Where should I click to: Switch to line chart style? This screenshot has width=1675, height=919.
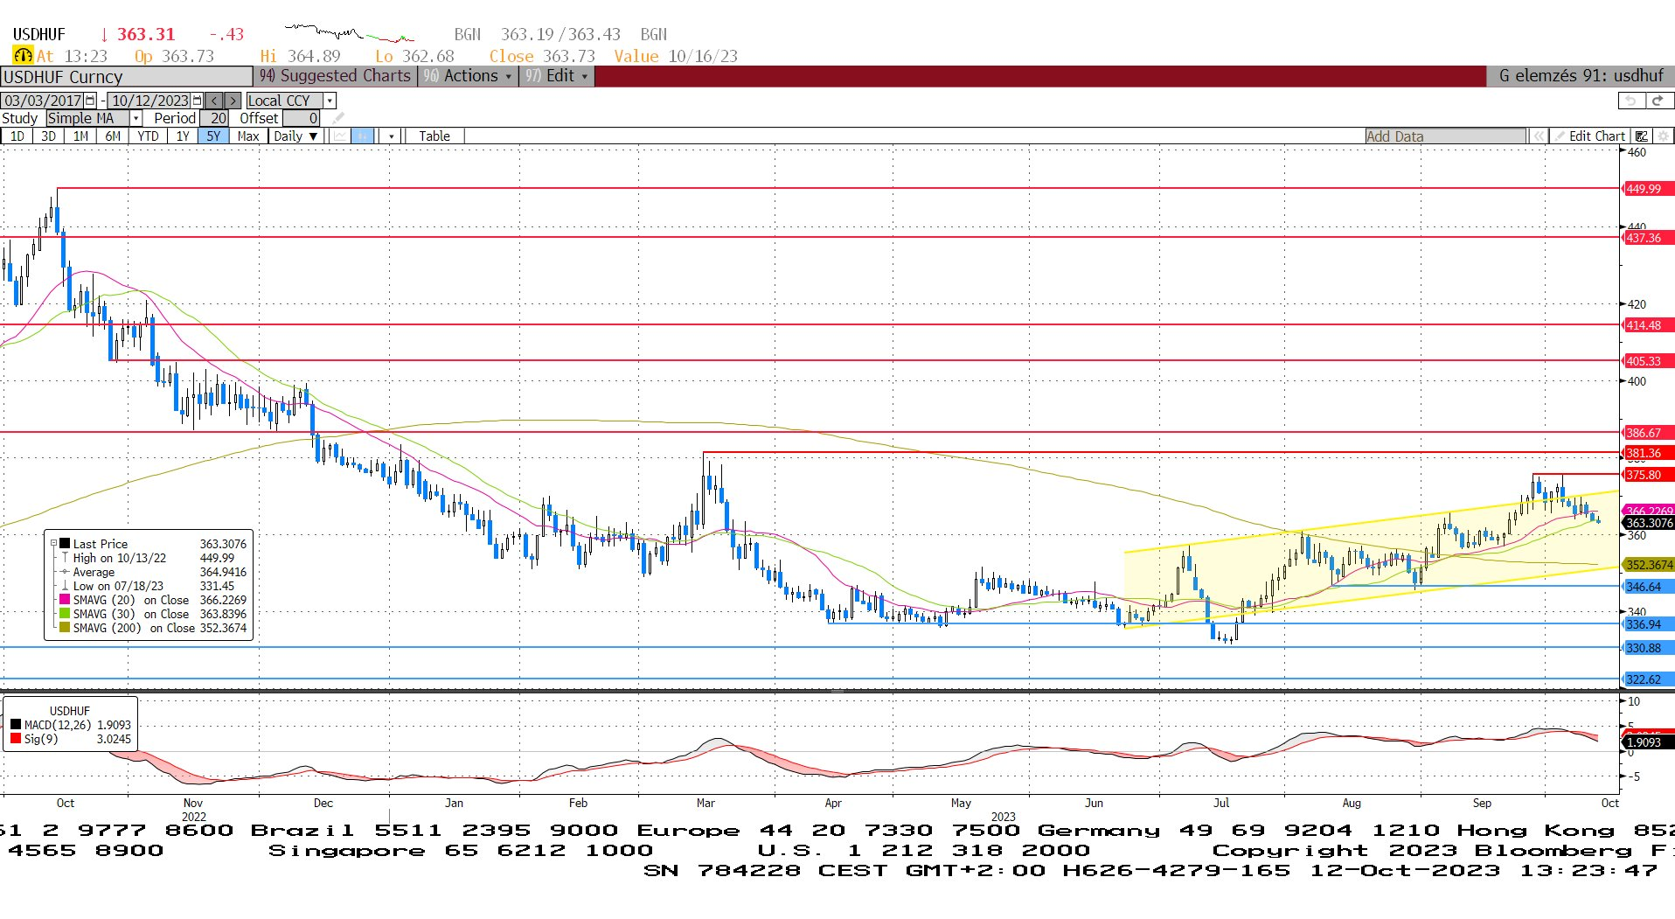pyautogui.click(x=339, y=136)
